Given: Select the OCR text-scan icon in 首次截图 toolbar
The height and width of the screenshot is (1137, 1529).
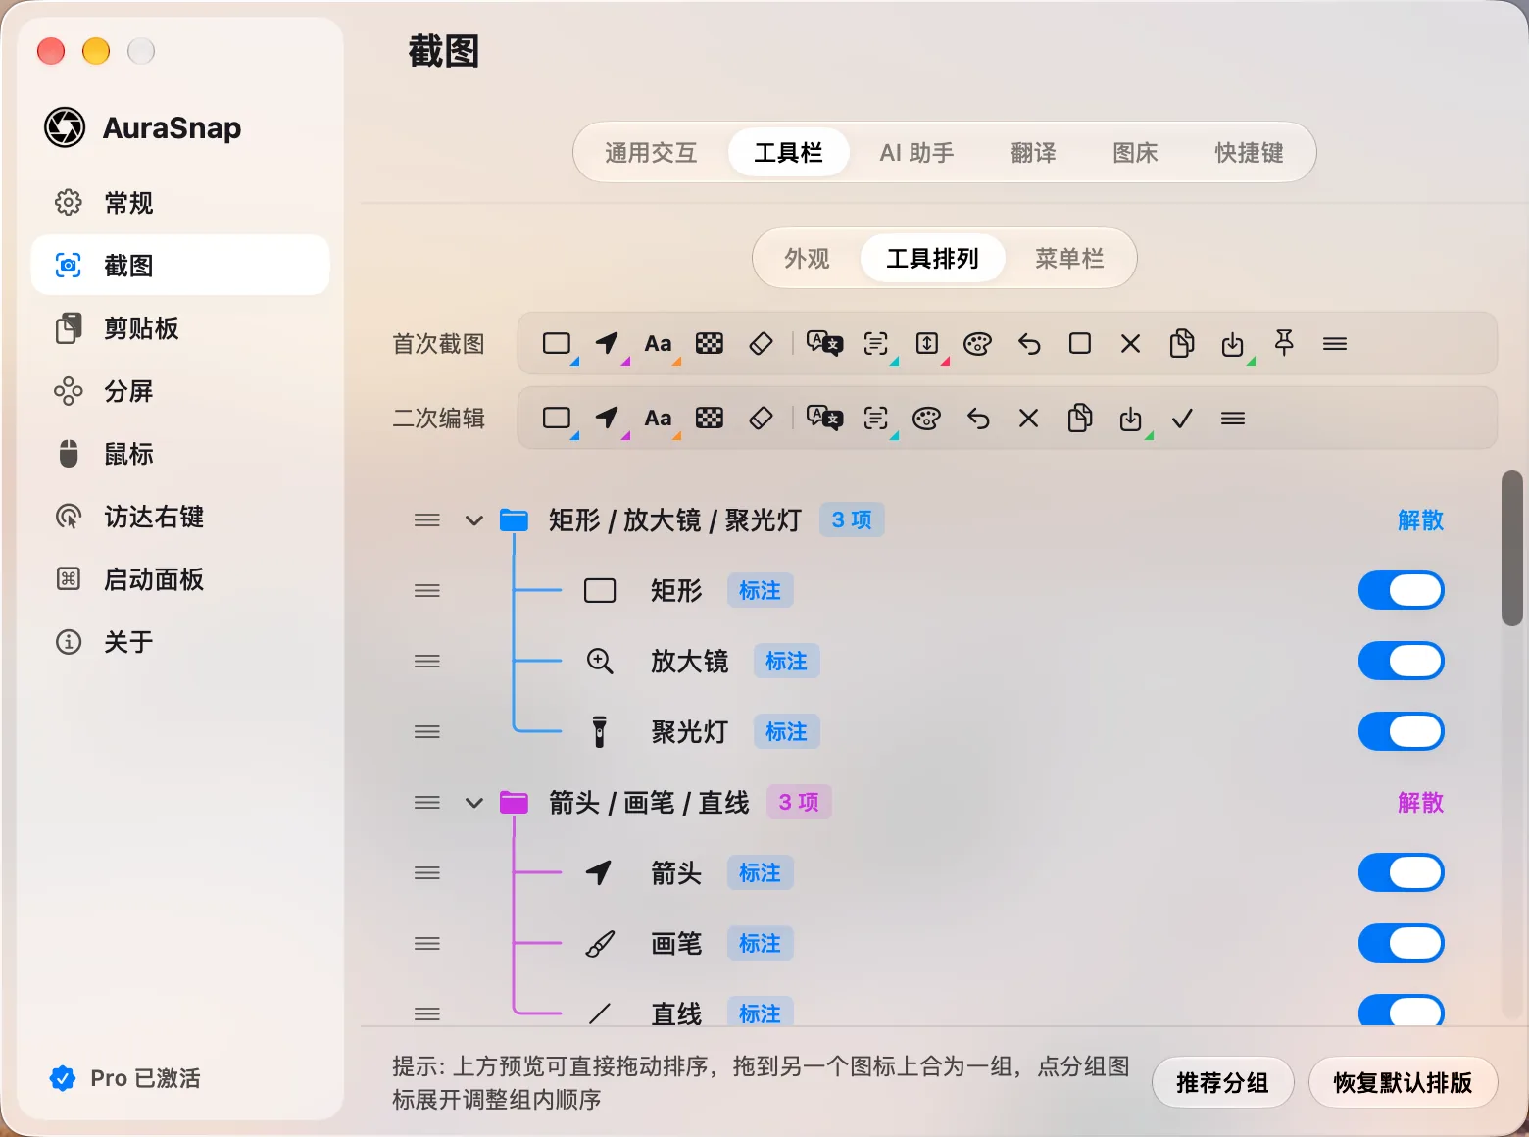Looking at the screenshot, I should (x=876, y=343).
